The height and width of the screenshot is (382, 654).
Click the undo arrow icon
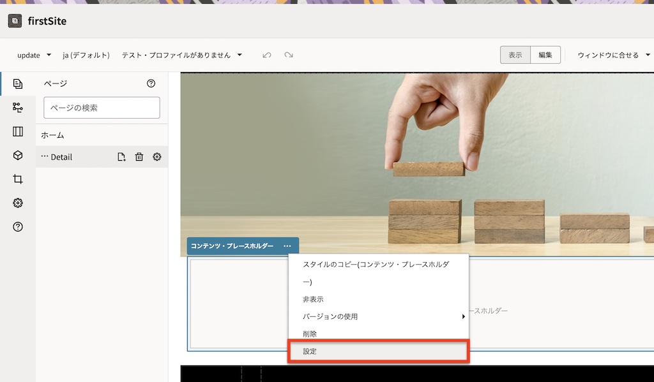click(x=266, y=55)
